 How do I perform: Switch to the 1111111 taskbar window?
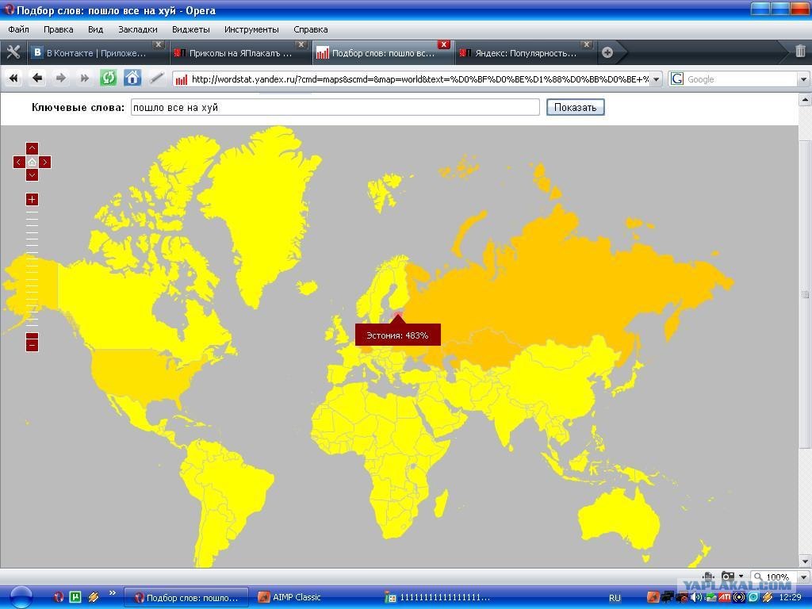click(438, 597)
